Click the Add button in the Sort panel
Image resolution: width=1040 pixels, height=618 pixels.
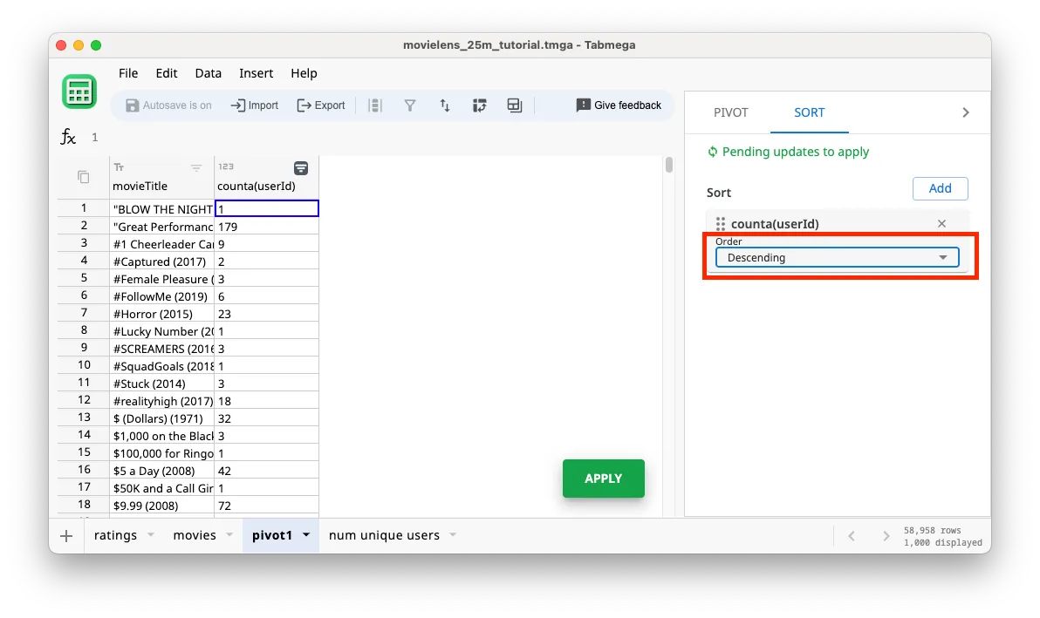click(940, 188)
